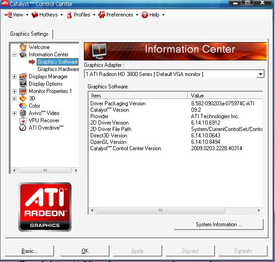Click the Defaults button

point(243,251)
